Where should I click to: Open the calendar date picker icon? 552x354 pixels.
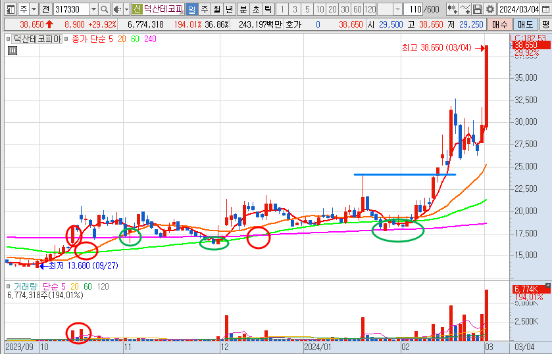tap(545, 9)
